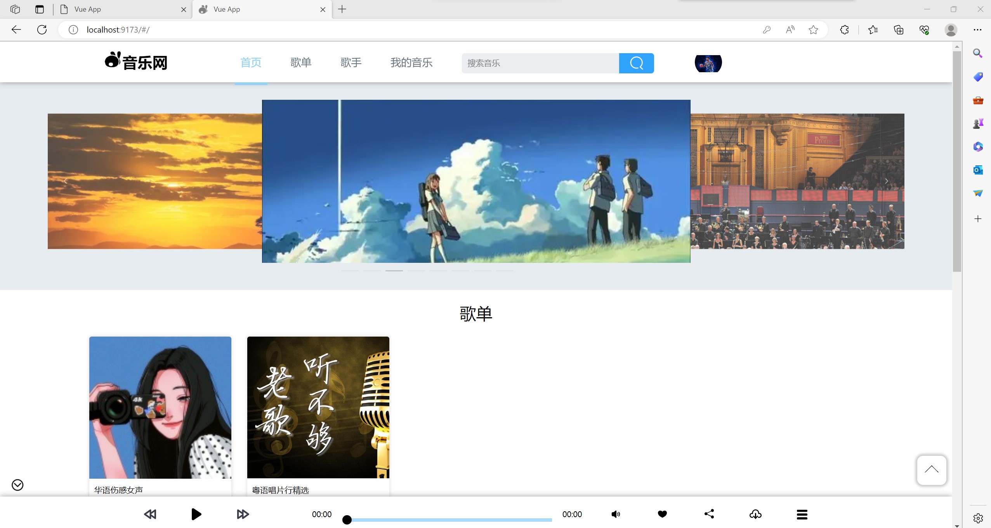The image size is (991, 528).
Task: Open the collections icon
Action: [899, 30]
